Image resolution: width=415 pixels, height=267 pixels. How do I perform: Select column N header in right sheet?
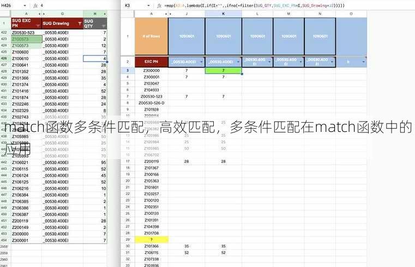[x=320, y=14]
